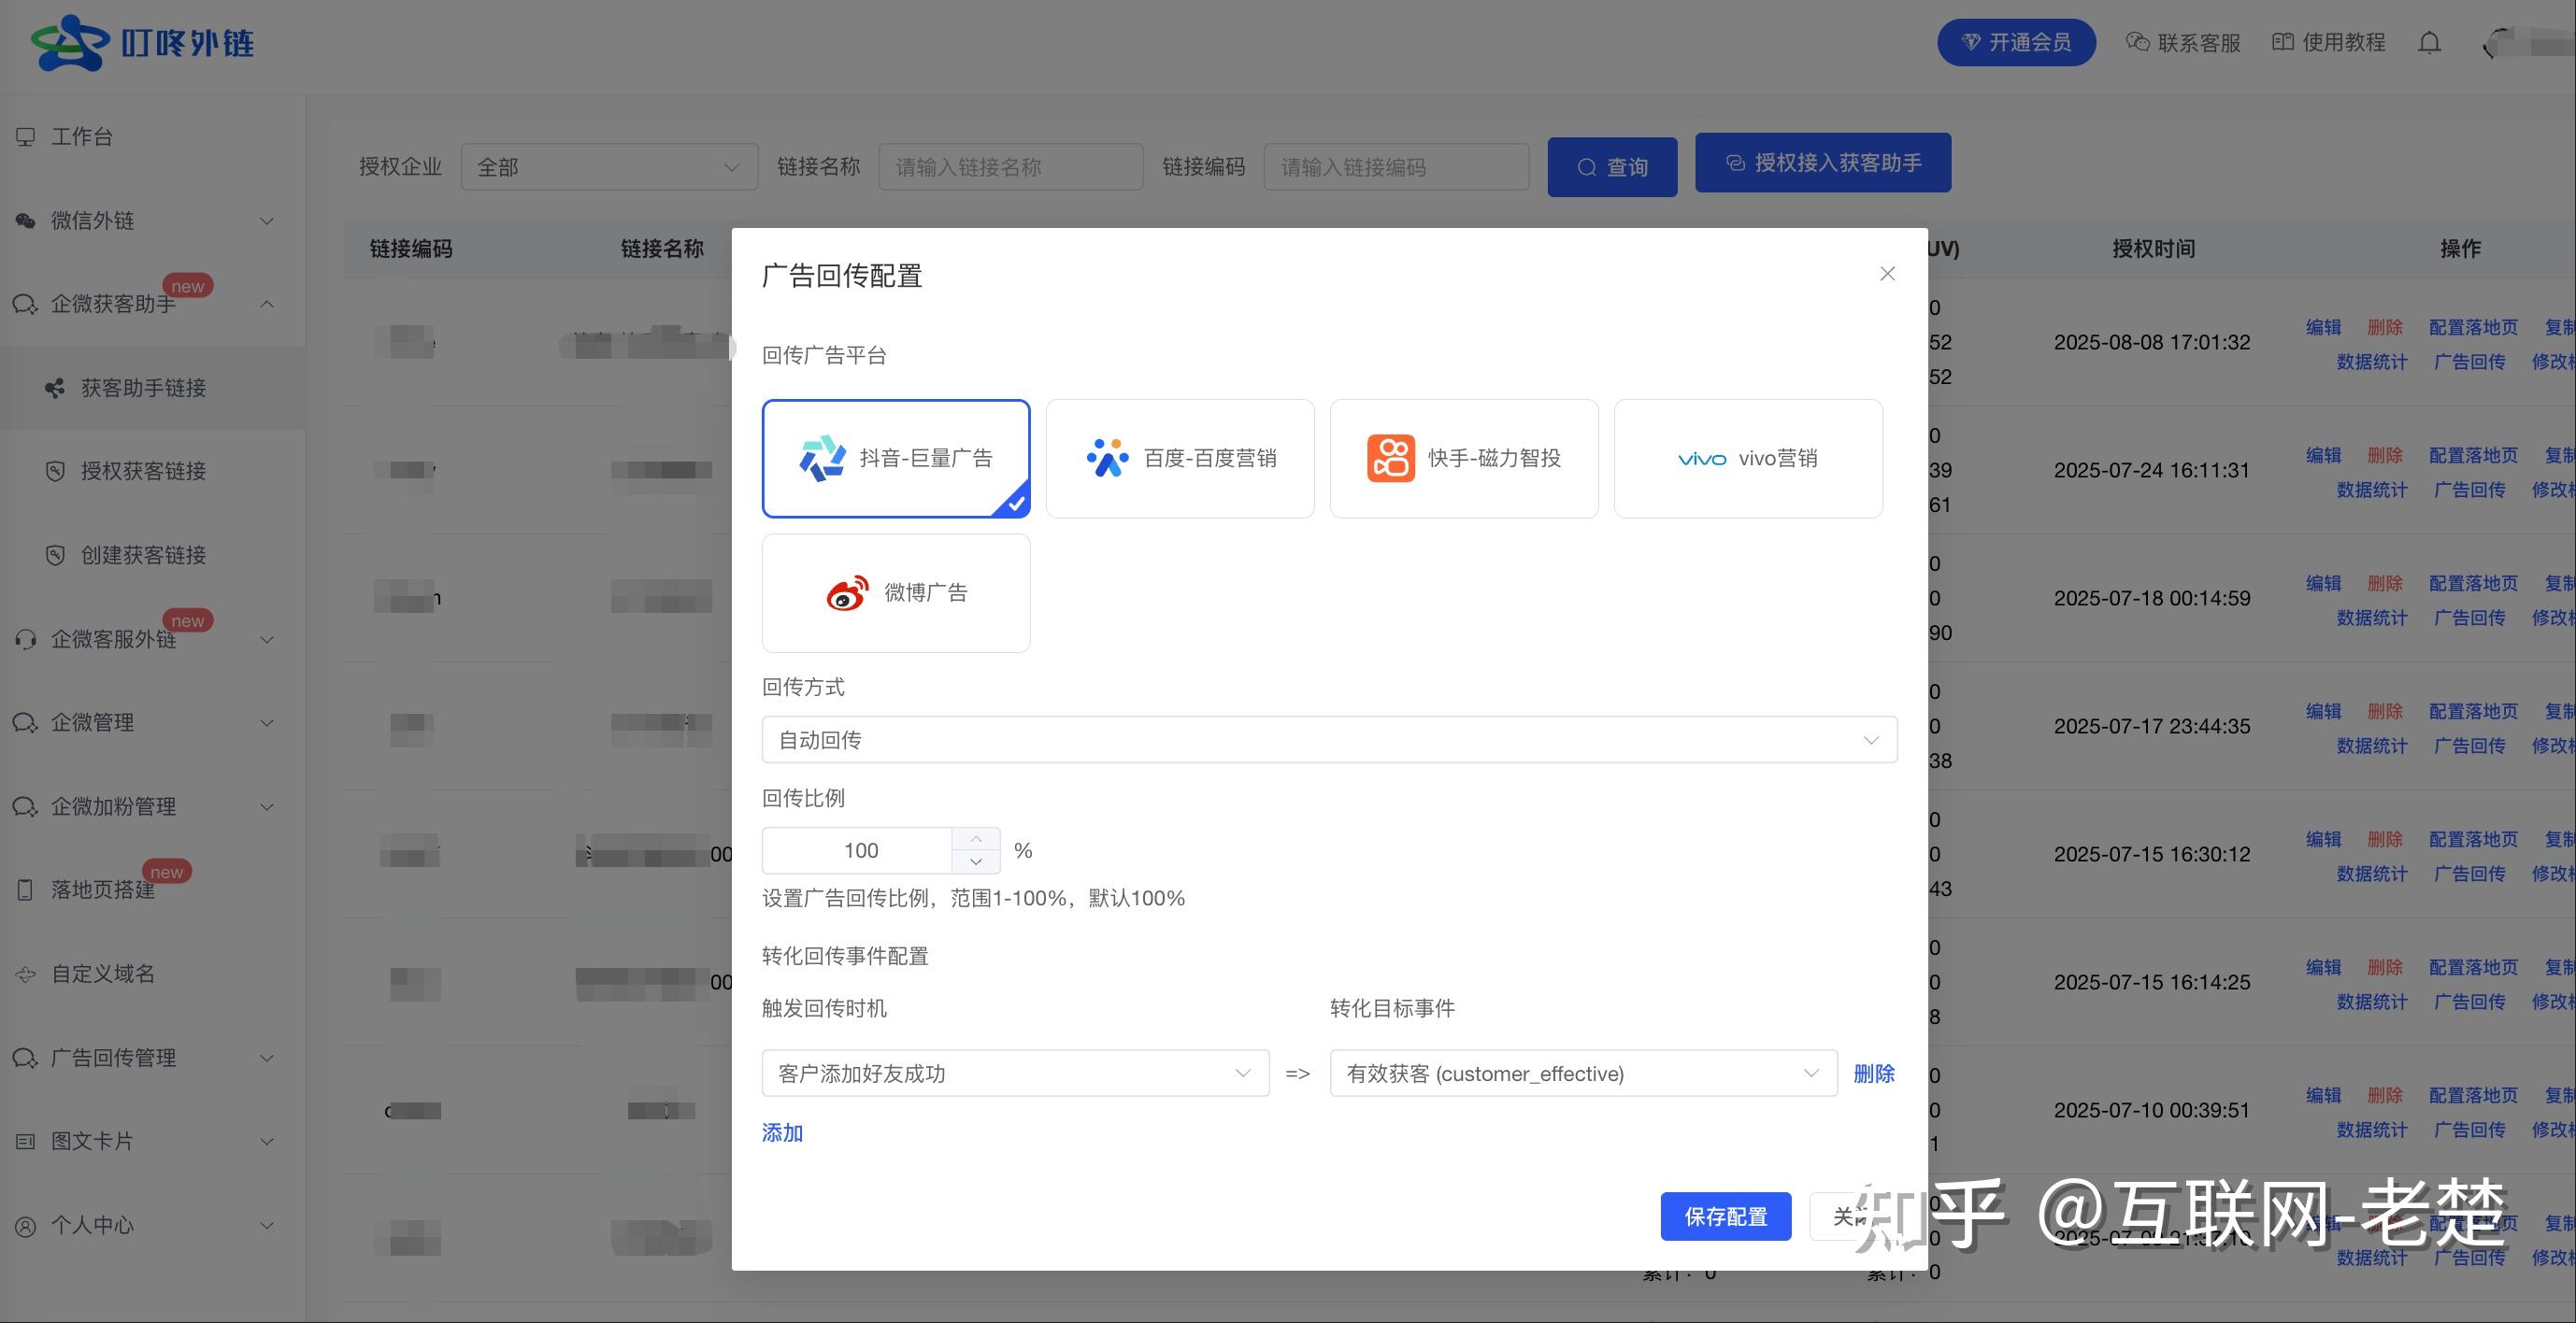Click the 链接编码 search input
The height and width of the screenshot is (1323, 2576).
pyautogui.click(x=1396, y=167)
